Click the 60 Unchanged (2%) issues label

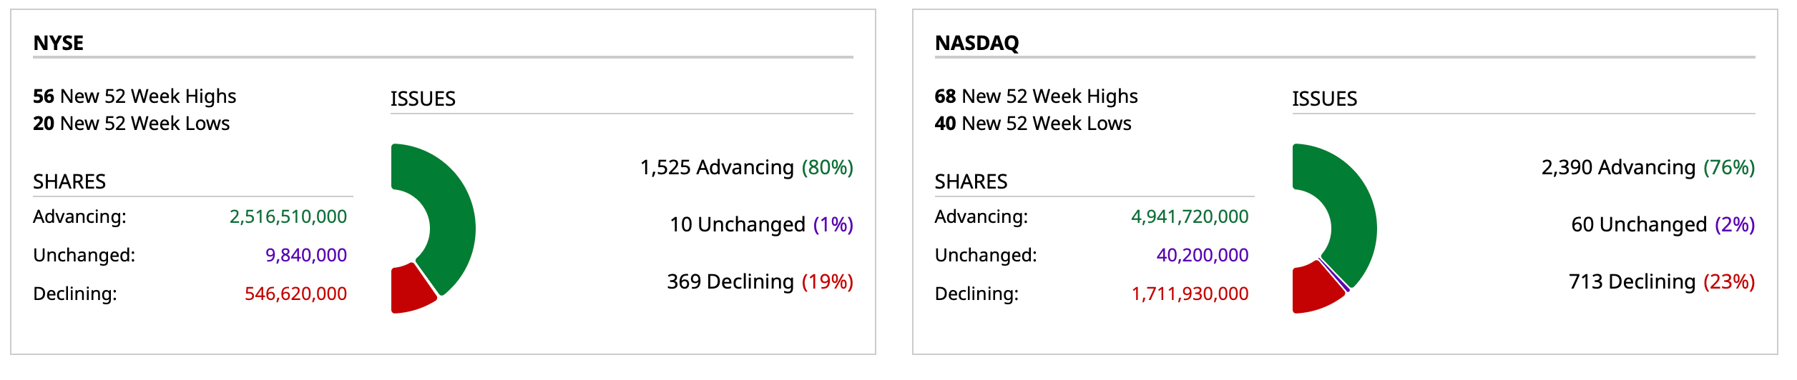click(x=1663, y=224)
